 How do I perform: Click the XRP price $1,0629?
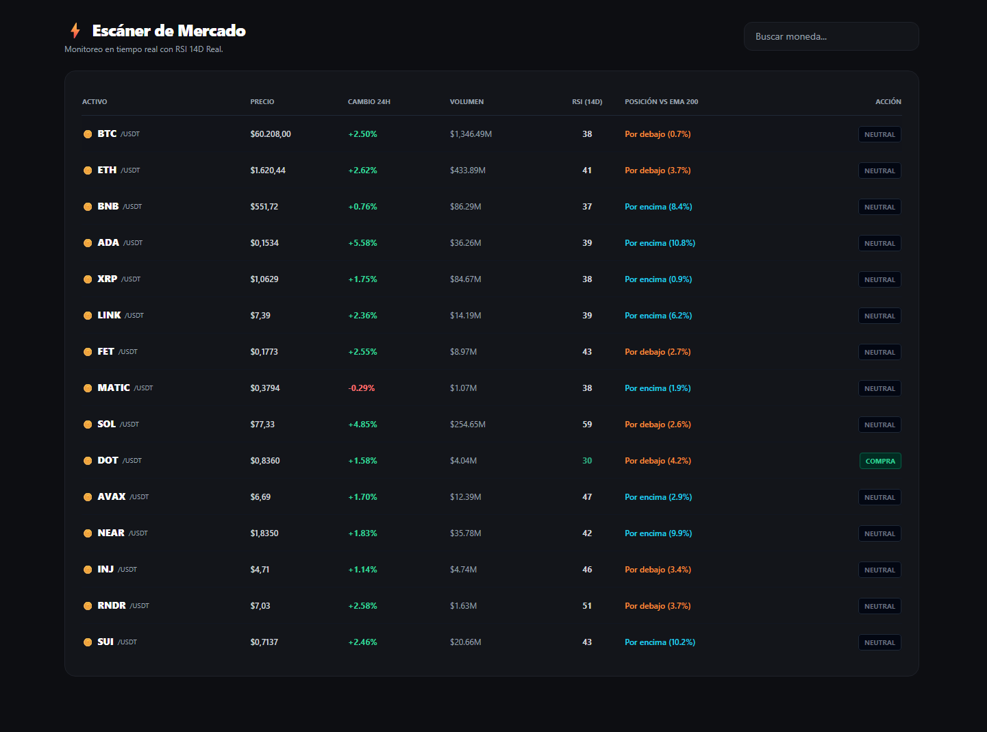(264, 279)
